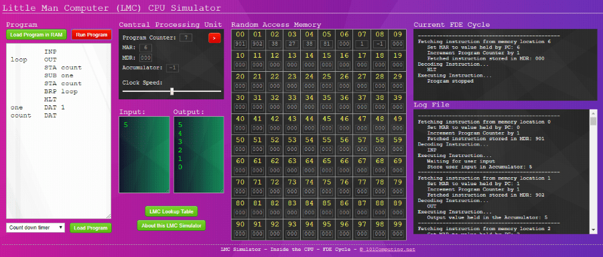Image resolution: width=603 pixels, height=257 pixels.
Task: Adjust the Clock Speed slider handle
Action: [172, 91]
